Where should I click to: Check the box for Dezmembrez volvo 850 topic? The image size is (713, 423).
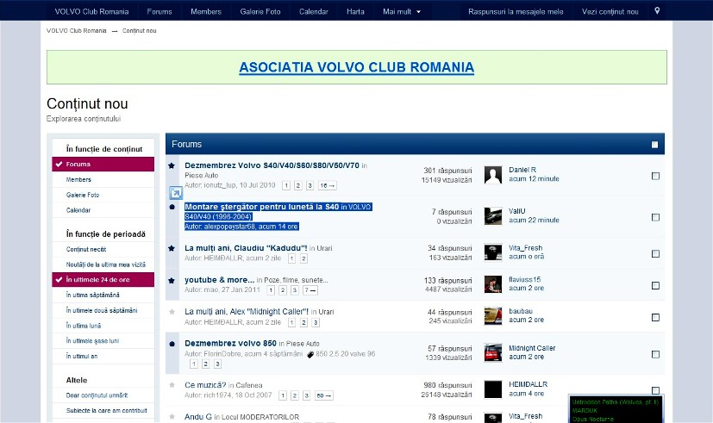655,354
